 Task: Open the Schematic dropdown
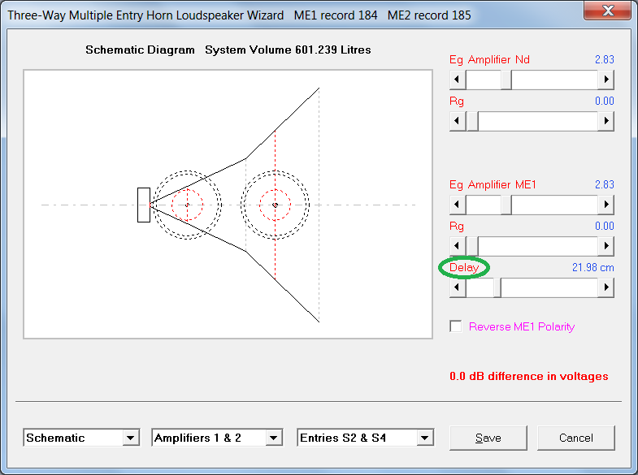pos(130,438)
